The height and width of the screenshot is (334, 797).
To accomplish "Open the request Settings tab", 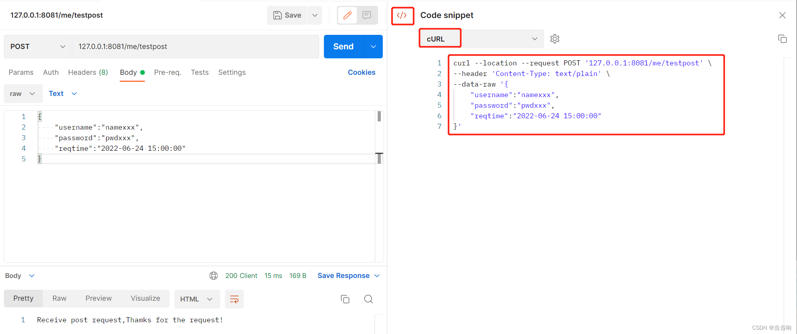I will pos(232,72).
